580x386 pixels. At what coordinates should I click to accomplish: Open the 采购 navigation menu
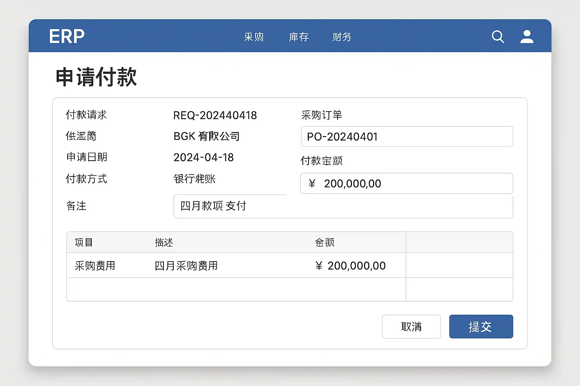pos(254,37)
